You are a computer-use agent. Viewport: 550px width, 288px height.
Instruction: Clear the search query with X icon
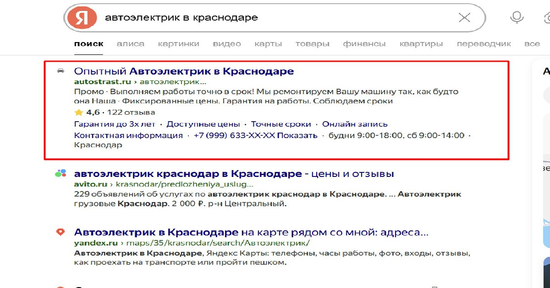point(464,18)
